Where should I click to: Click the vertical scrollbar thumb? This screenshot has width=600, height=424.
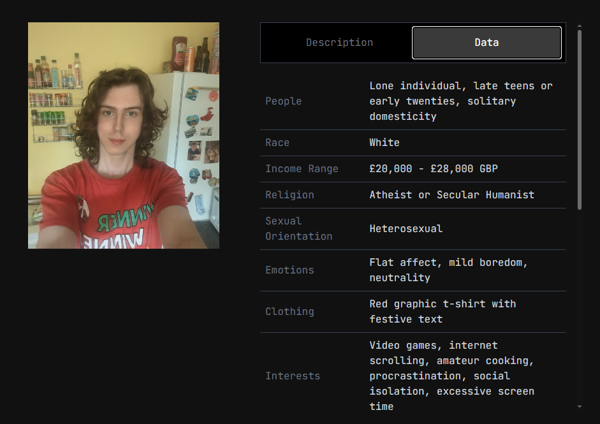click(580, 119)
